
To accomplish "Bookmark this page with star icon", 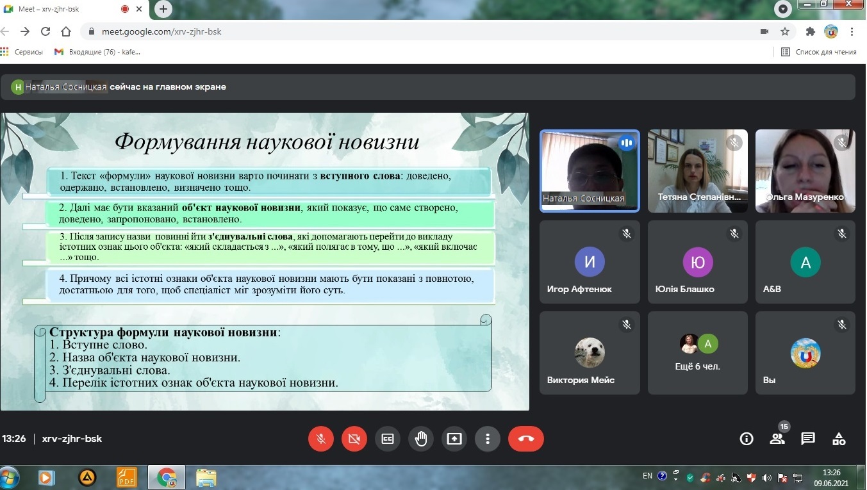I will pos(784,31).
